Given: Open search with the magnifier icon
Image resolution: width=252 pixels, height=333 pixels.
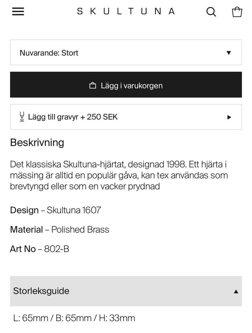Looking at the screenshot, I should click(x=211, y=12).
